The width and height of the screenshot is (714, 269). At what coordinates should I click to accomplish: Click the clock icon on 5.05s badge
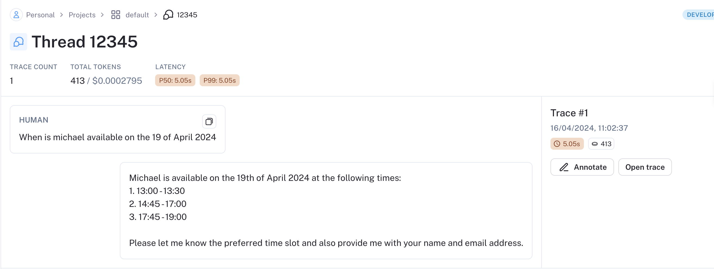[557, 144]
